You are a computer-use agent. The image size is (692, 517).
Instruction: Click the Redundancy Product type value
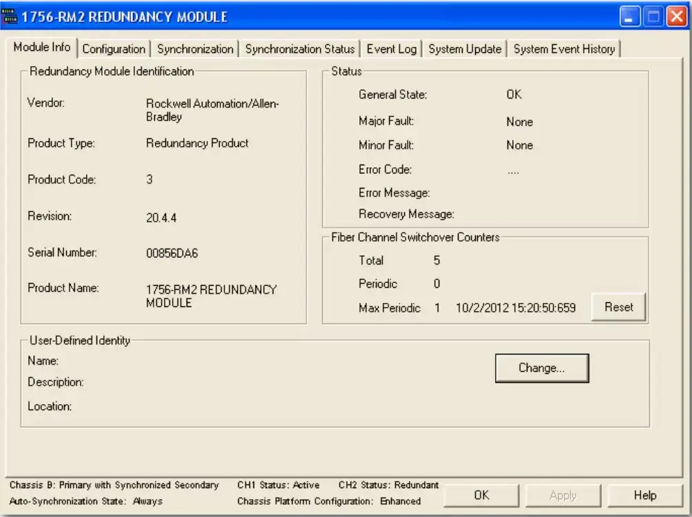(x=198, y=143)
